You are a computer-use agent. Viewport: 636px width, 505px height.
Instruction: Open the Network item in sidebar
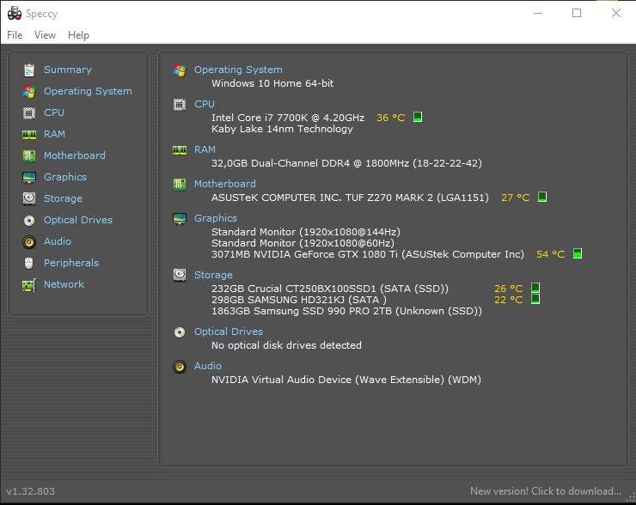(64, 284)
